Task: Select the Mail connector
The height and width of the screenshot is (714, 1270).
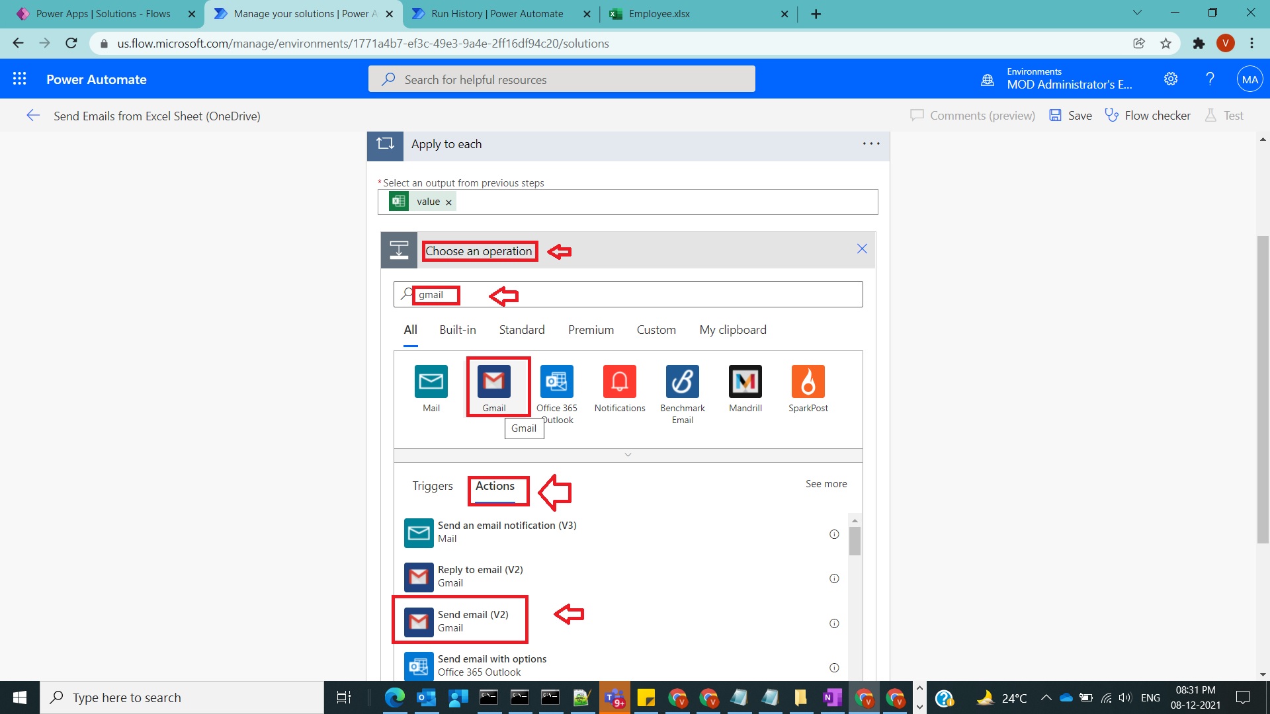Action: (x=431, y=381)
